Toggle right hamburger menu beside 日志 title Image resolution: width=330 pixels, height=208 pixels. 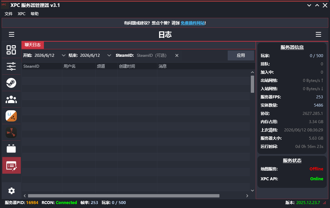(318, 34)
